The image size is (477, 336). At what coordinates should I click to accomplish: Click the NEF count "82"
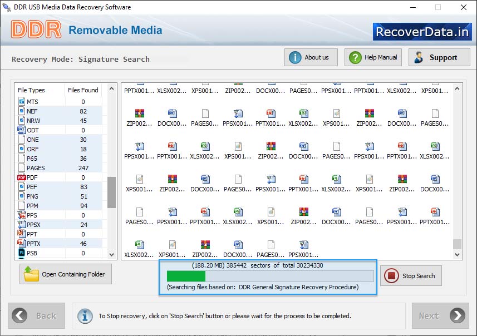(x=83, y=111)
